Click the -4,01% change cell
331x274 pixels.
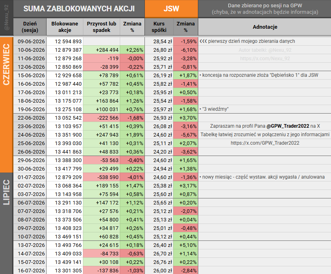pyautogui.click(x=132, y=177)
